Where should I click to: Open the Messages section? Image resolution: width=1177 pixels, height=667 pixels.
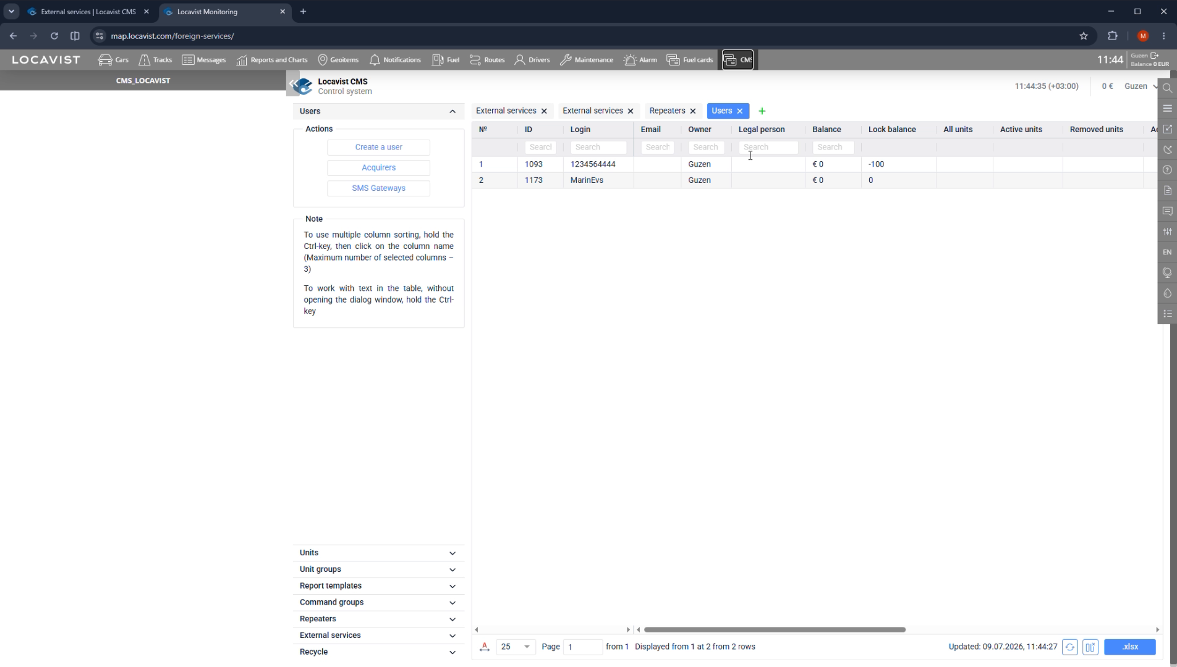[x=203, y=60]
